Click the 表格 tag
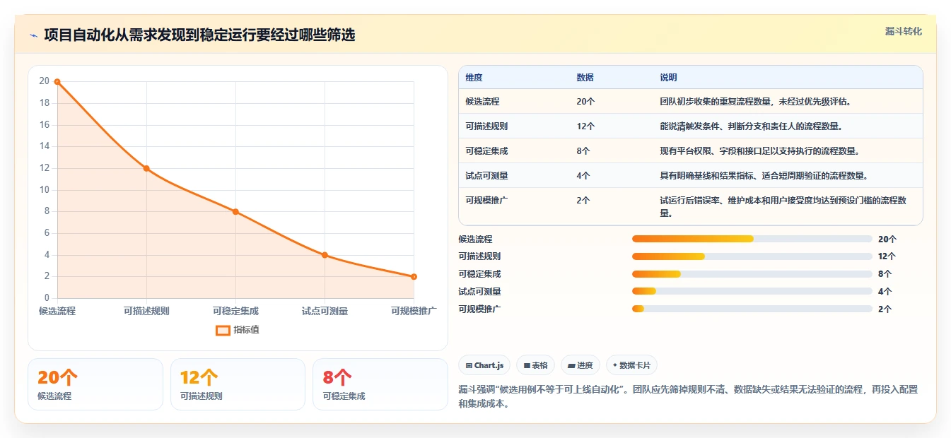This screenshot has height=438, width=951. [536, 365]
